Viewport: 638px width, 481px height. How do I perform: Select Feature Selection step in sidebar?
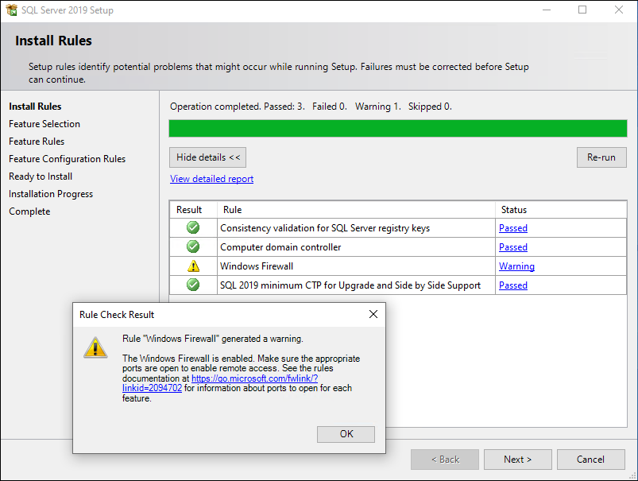[44, 124]
